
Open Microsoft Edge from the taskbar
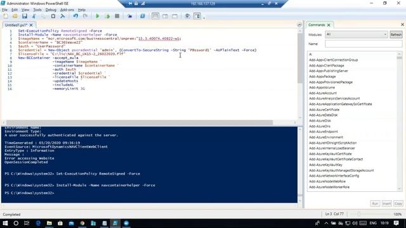click(38, 223)
